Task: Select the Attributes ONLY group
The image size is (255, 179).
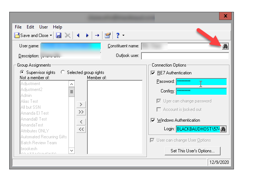Action: pyautogui.click(x=35, y=131)
